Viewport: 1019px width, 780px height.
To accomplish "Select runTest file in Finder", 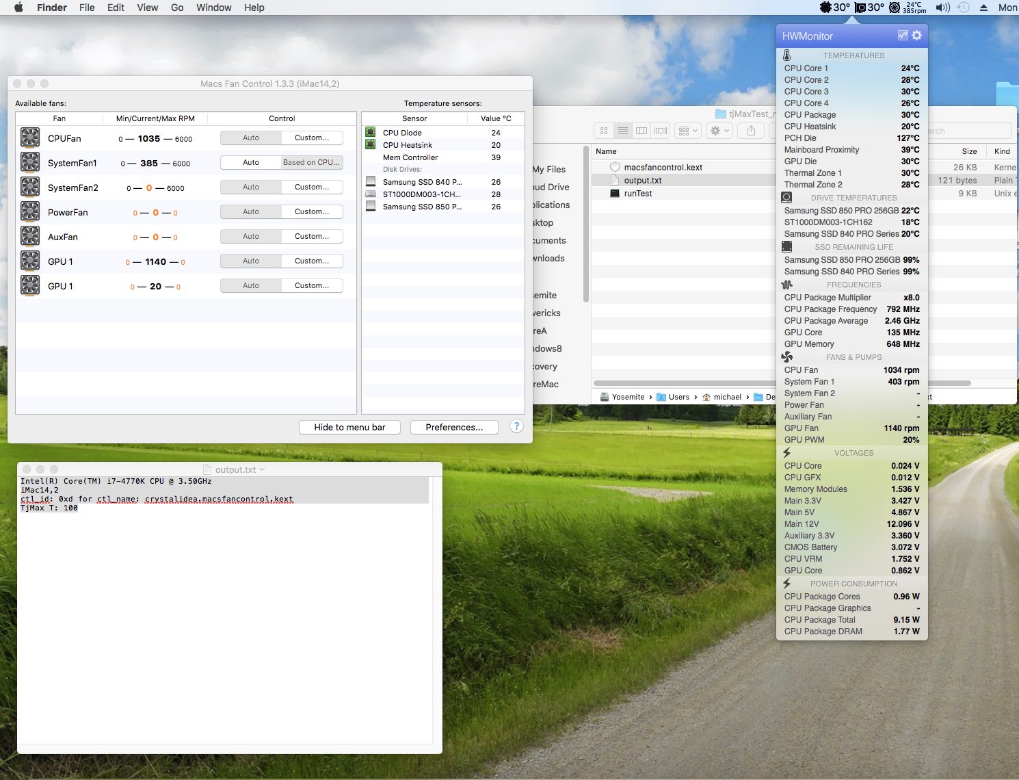I will point(638,194).
